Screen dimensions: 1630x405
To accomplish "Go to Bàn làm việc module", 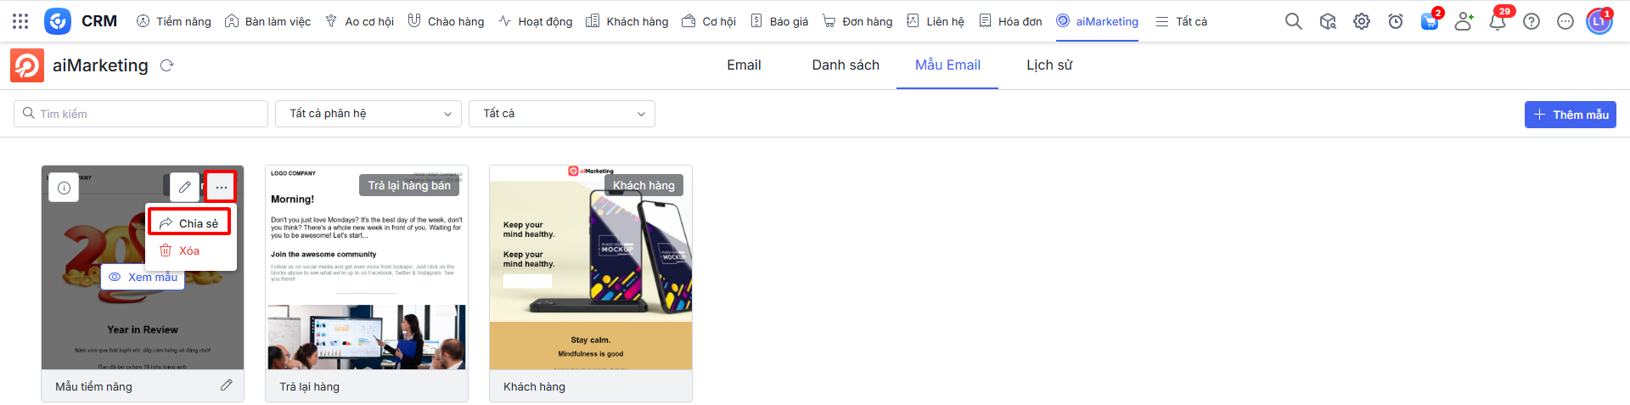I will coord(267,21).
